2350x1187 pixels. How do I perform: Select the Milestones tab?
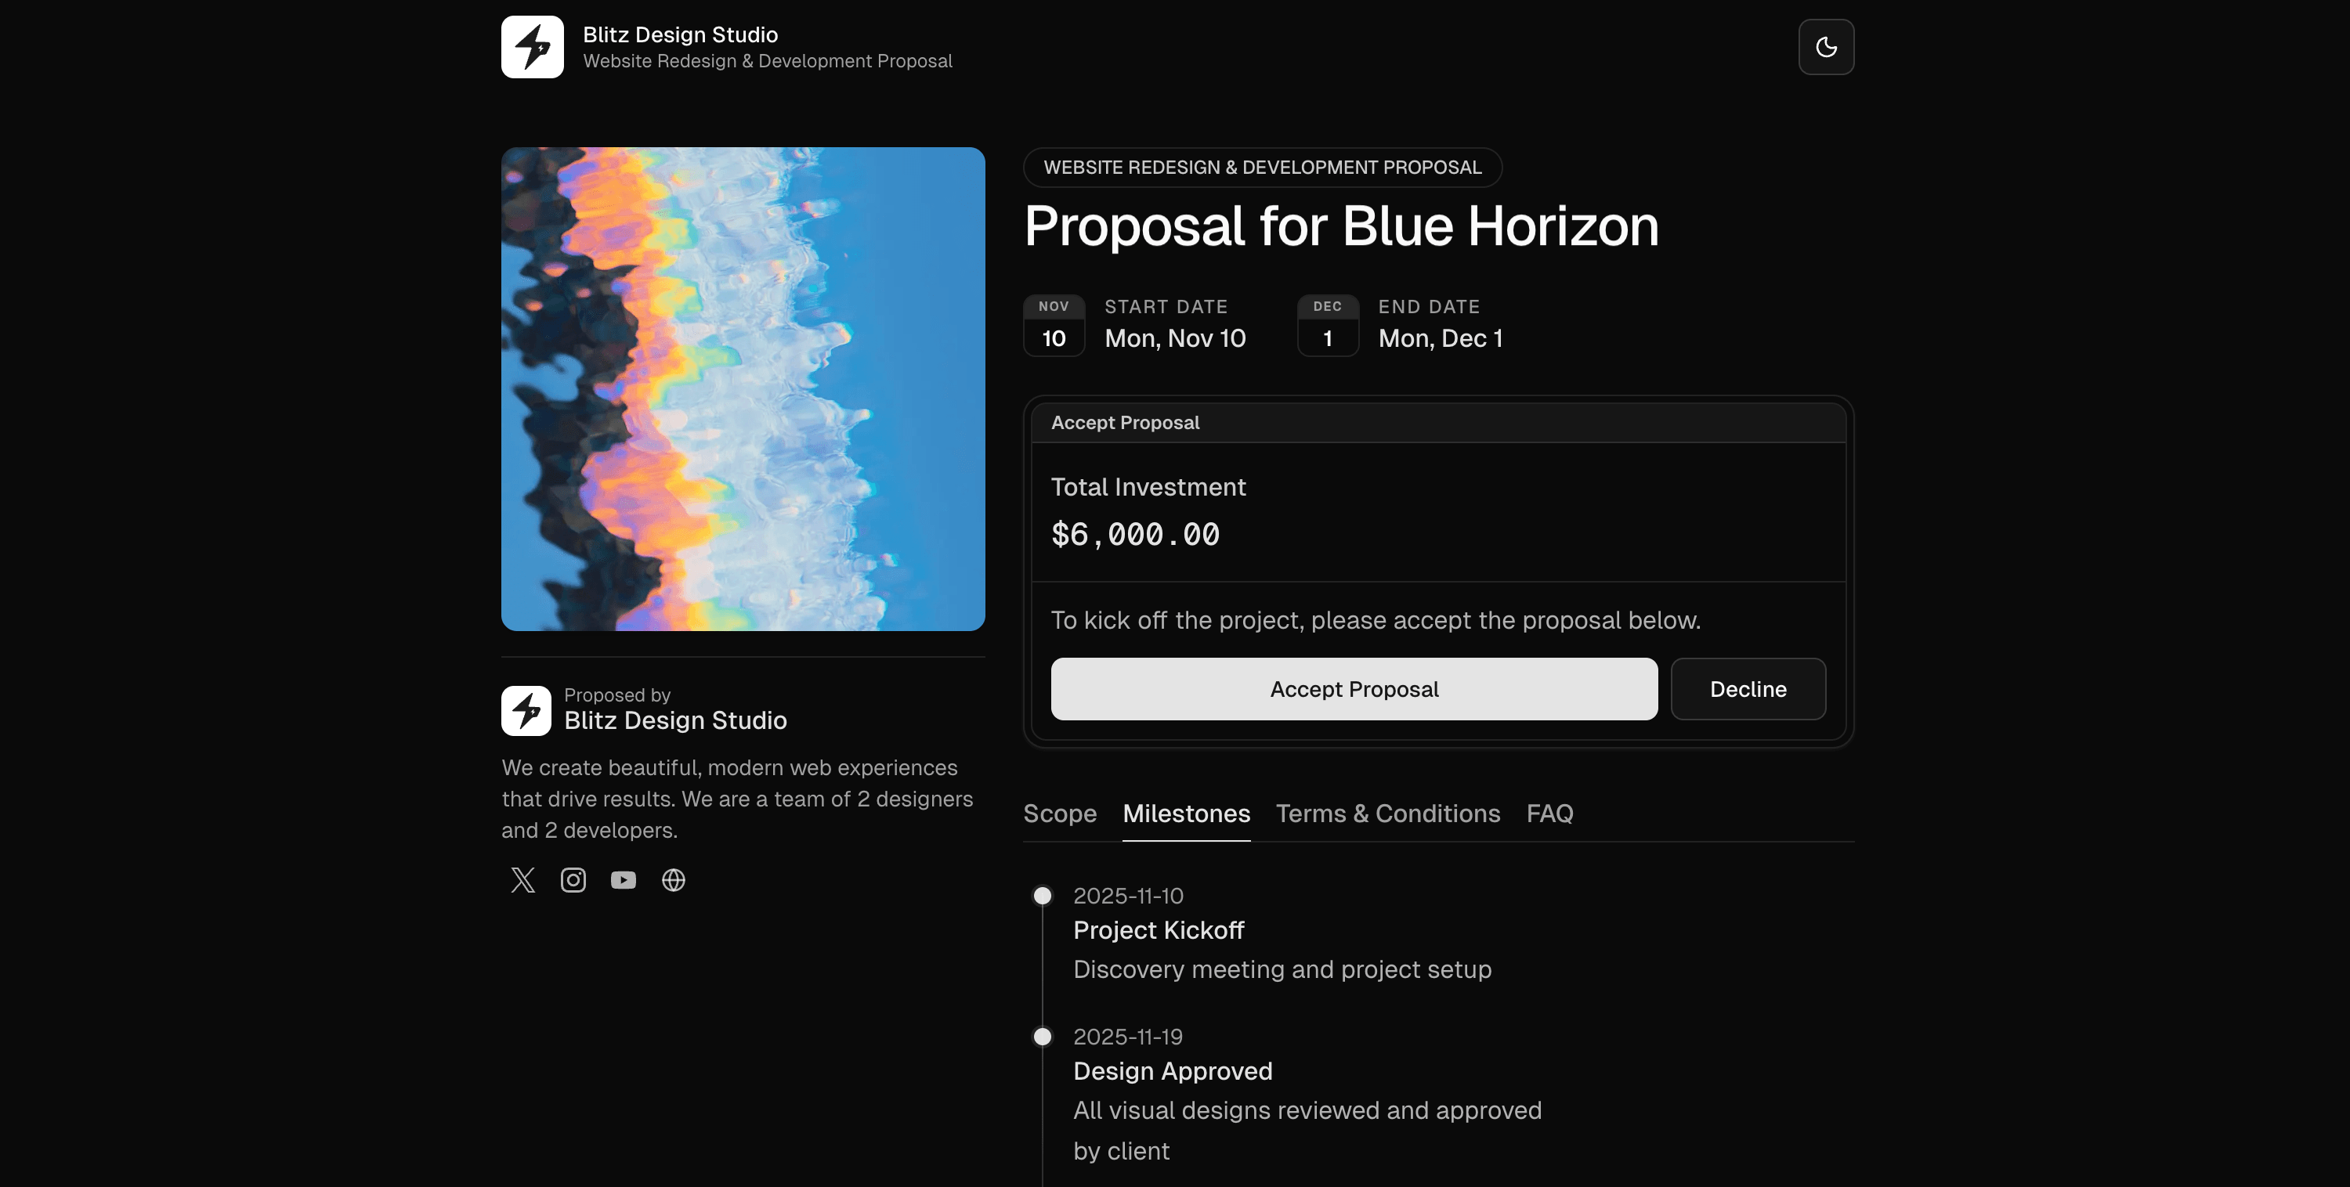[1186, 814]
